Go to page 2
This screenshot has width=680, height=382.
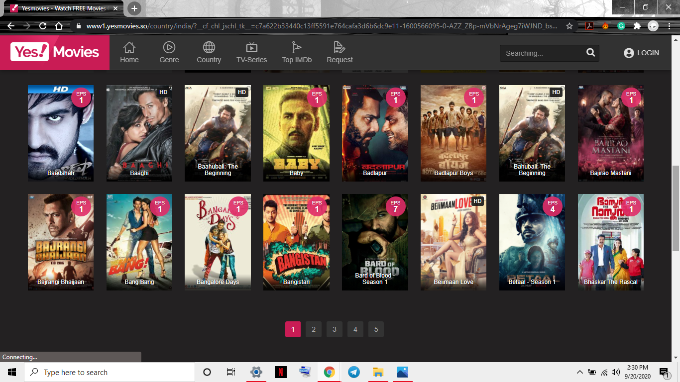coord(314,329)
